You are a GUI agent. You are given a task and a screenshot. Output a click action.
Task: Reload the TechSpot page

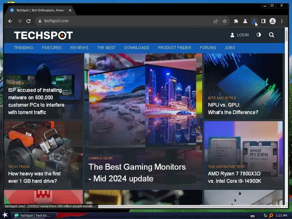click(x=29, y=21)
